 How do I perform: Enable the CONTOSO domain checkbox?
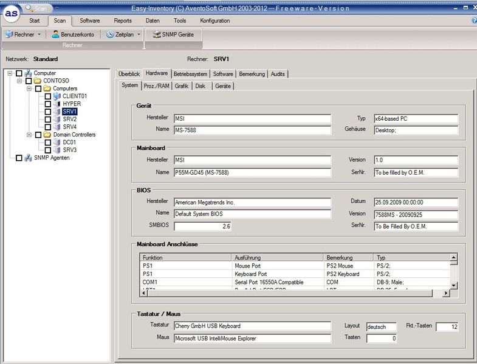(29, 81)
